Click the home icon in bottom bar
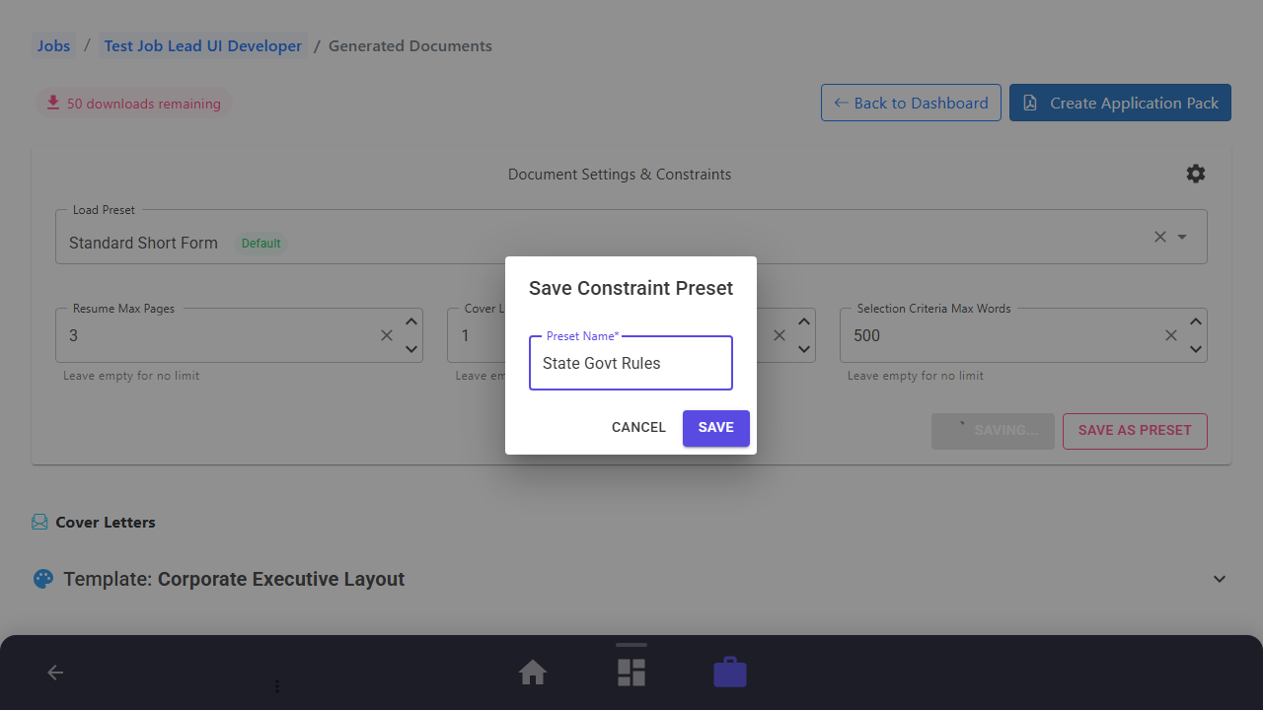The image size is (1263, 710). [x=533, y=673]
